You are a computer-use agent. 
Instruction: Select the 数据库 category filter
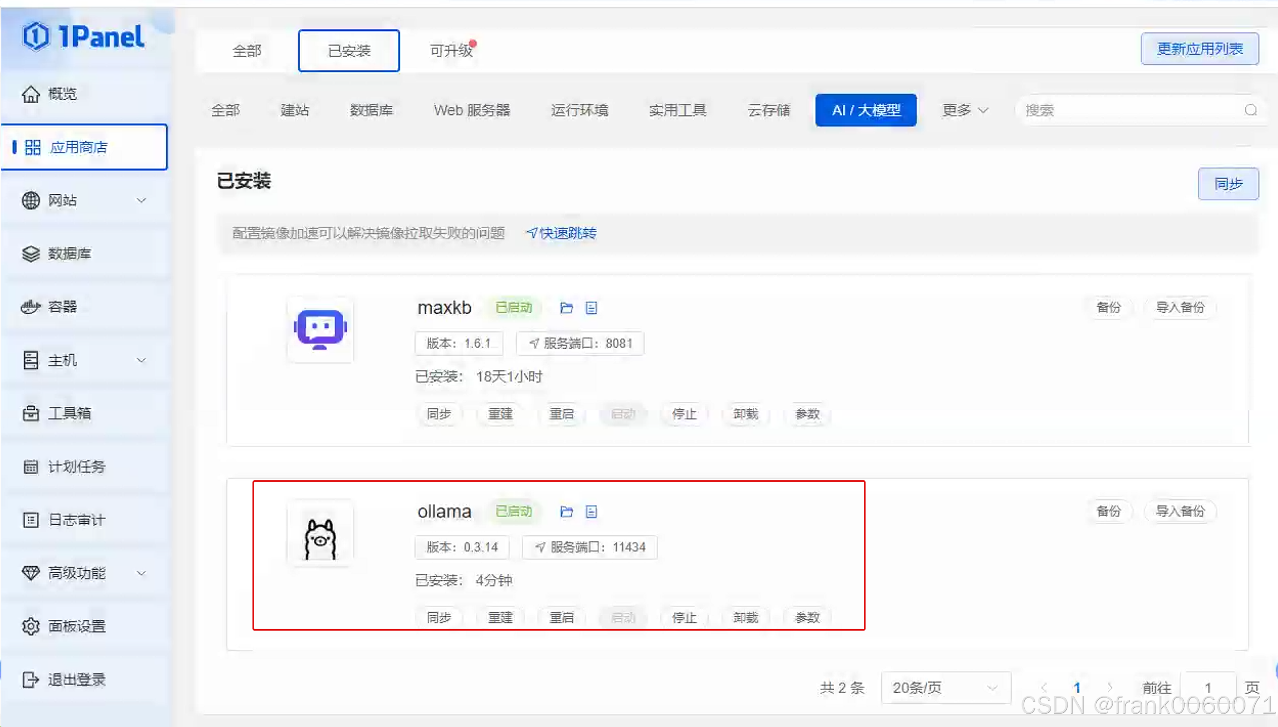[x=371, y=110]
